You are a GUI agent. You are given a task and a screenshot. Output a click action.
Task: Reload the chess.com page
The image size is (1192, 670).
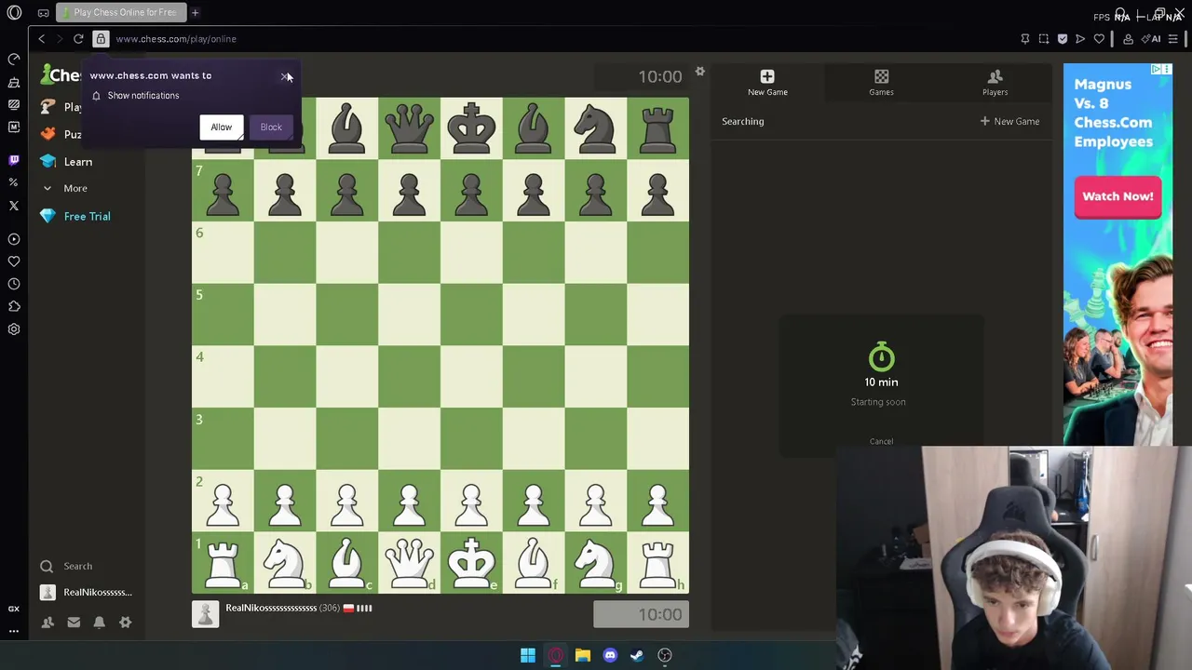coord(78,39)
